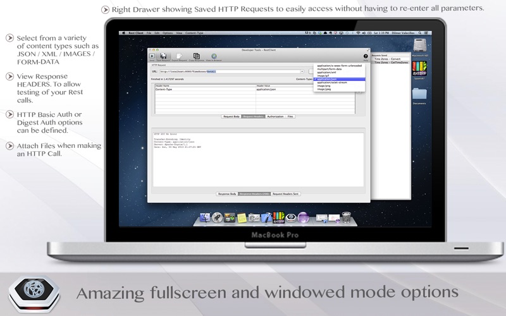This screenshot has height=316, width=506.
Task: Choose image/jpeg content type
Action: pyautogui.click(x=339, y=89)
